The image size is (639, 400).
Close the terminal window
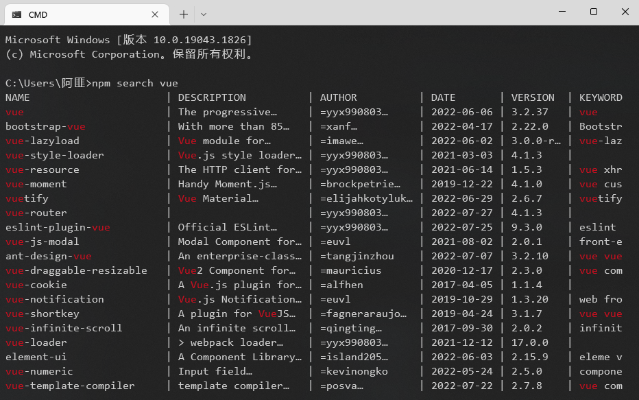click(625, 12)
